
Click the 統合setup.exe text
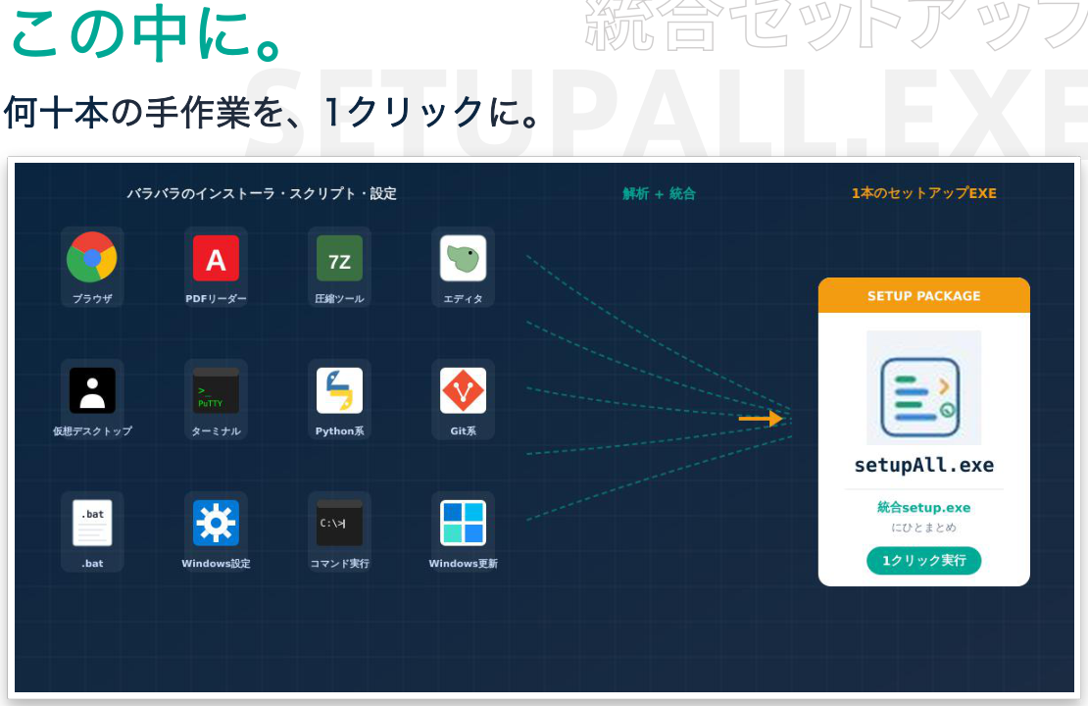[923, 508]
